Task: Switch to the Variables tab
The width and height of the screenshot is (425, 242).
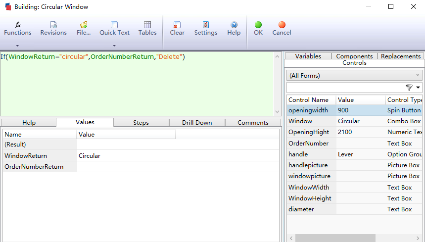Action: (x=308, y=56)
